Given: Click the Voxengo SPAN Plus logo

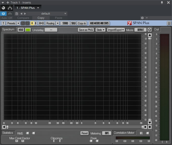Looking at the screenshot, I should tap(138, 23).
